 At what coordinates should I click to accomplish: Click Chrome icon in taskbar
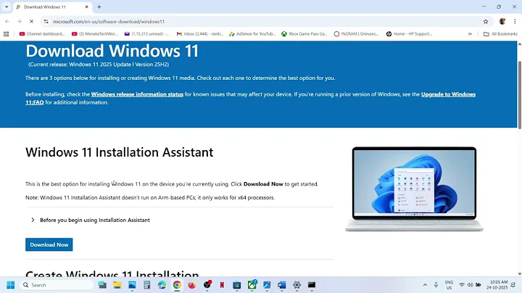tap(177, 285)
